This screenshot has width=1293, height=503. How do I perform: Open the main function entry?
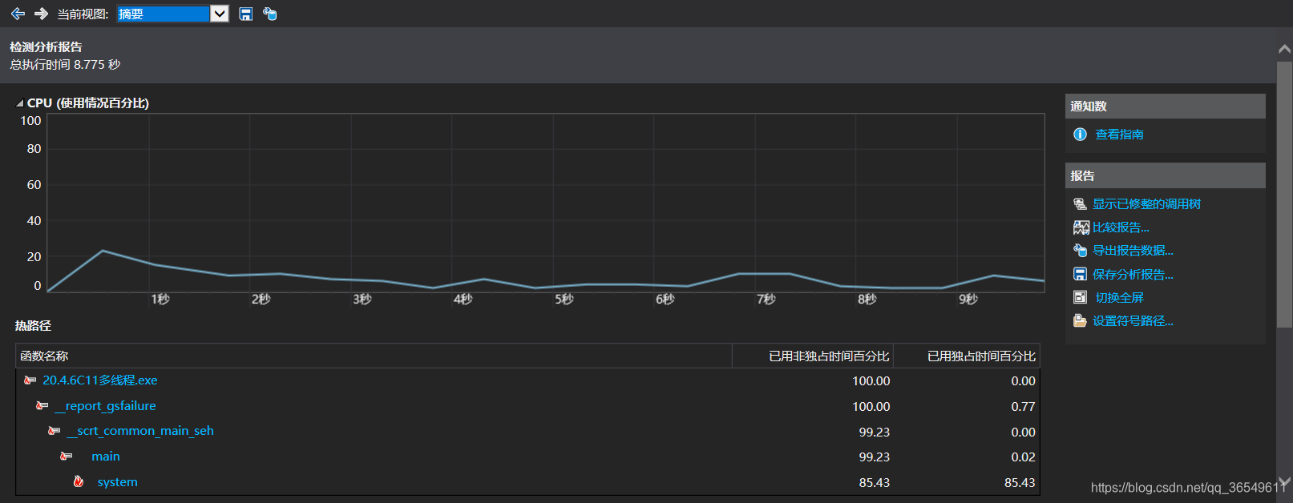105,457
